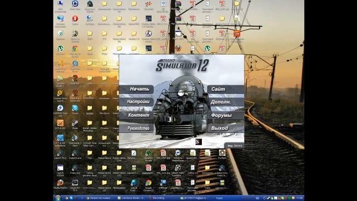357x201 pixels.
Task: Open the My Computer desktop icon at top-left
Action: [60, 6]
